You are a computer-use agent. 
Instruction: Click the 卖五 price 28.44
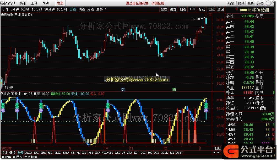click(x=249, y=22)
